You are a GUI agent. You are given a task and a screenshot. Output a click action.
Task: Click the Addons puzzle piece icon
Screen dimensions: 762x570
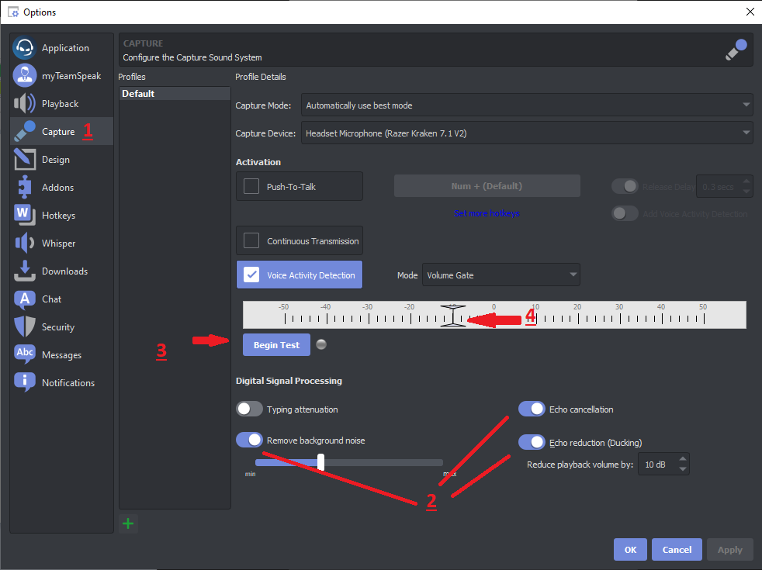[x=25, y=188]
